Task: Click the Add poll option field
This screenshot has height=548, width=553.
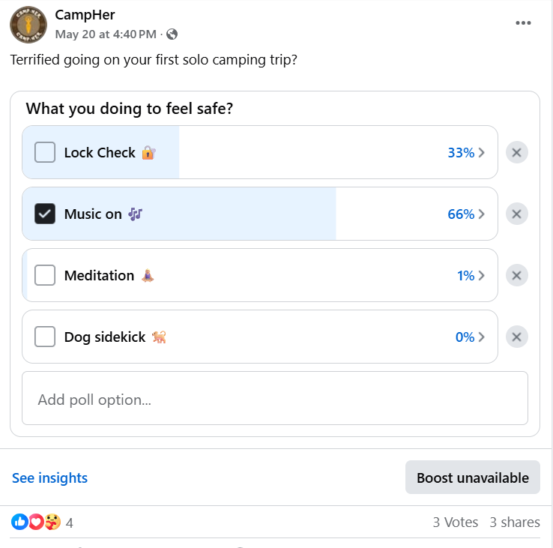Action: (x=274, y=399)
